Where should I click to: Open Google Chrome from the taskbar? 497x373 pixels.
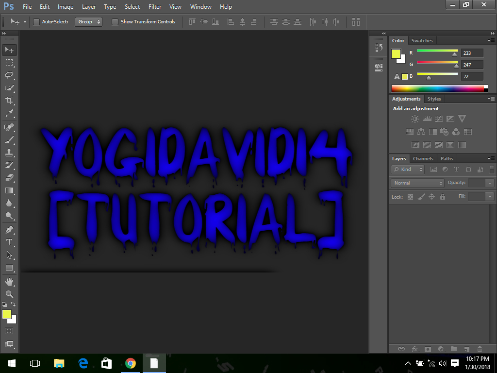click(x=130, y=363)
